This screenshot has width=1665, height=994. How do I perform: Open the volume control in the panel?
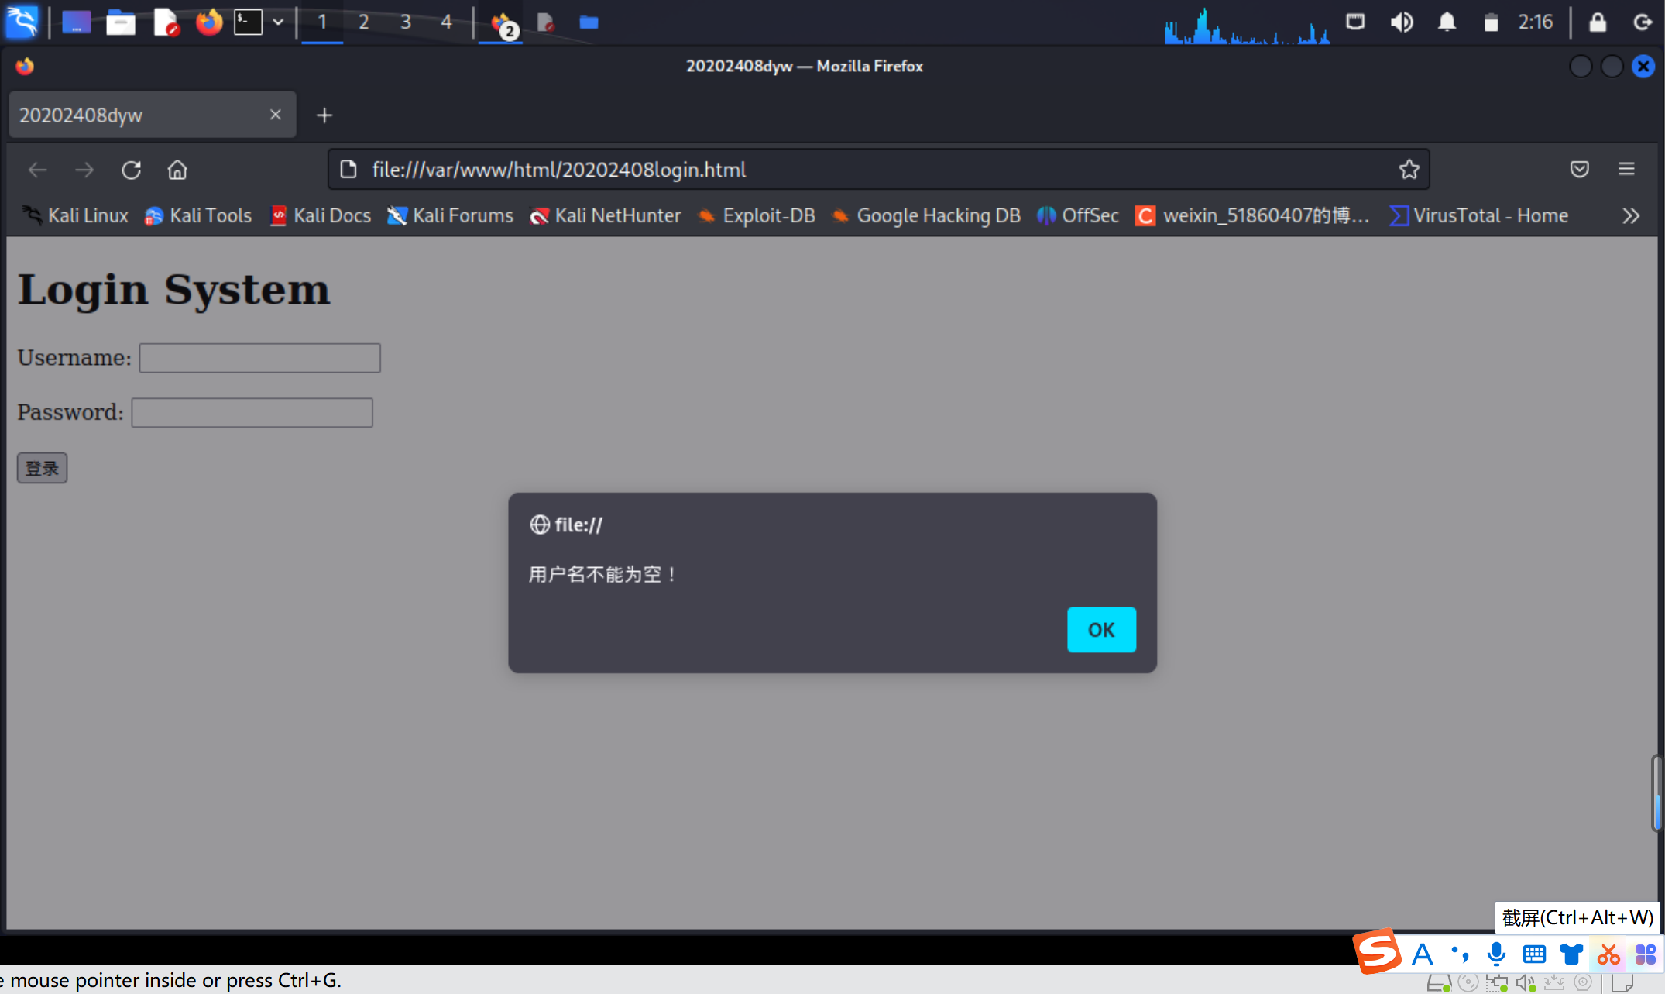[x=1401, y=22]
